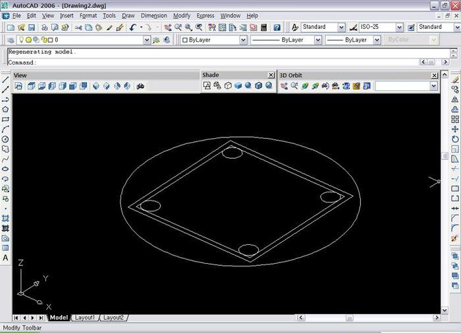Open the 3D Orbit view dropdown
This screenshot has height=333, width=461.
tap(433, 86)
